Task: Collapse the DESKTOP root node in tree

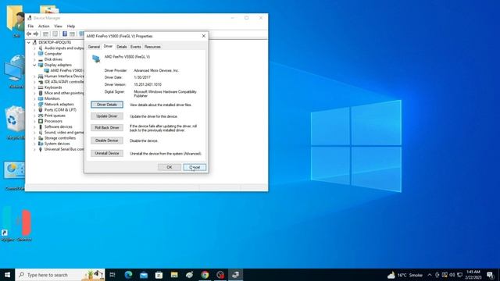Action: coord(29,42)
